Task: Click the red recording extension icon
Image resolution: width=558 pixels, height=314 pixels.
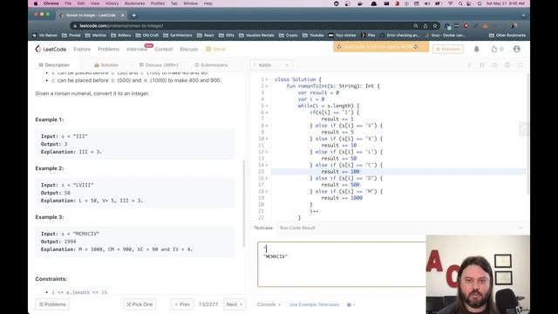Action: click(x=466, y=25)
